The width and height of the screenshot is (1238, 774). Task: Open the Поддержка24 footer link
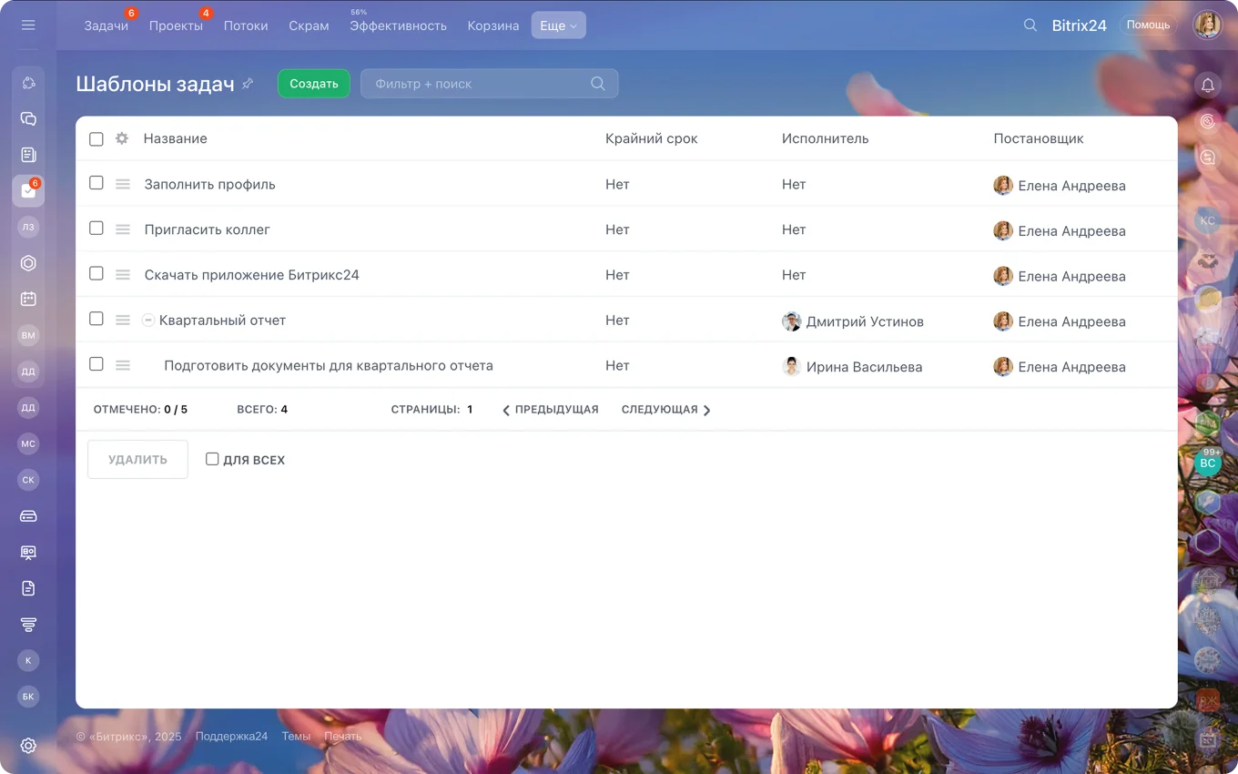point(231,736)
